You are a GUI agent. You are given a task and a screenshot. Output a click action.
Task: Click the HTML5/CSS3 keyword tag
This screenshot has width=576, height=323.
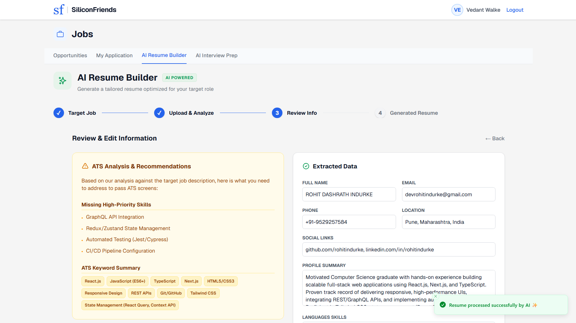tap(221, 281)
